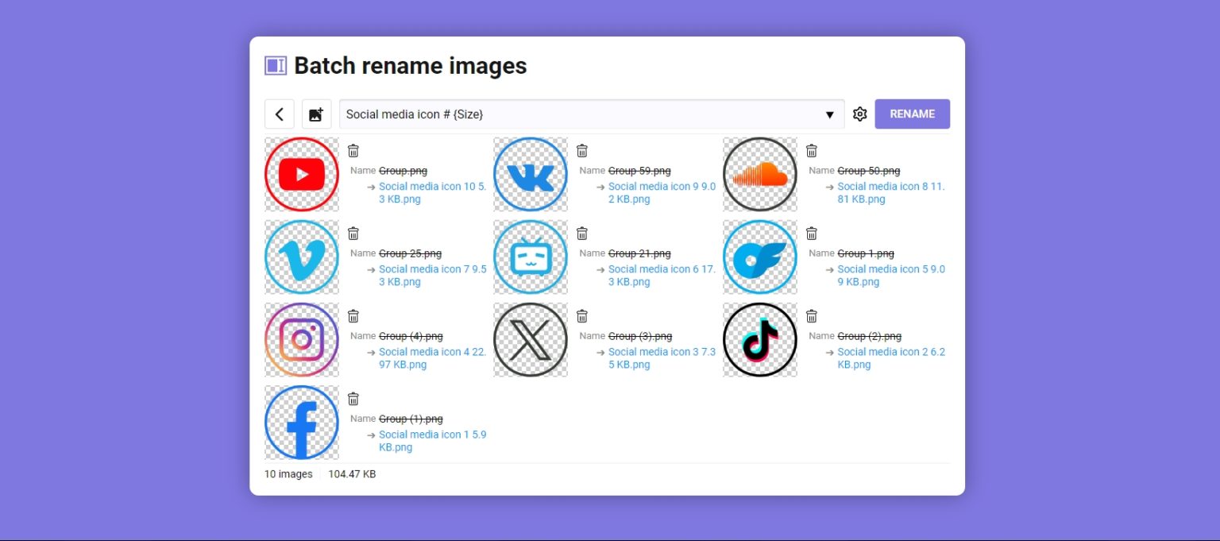Add more images to the batch

pos(316,114)
